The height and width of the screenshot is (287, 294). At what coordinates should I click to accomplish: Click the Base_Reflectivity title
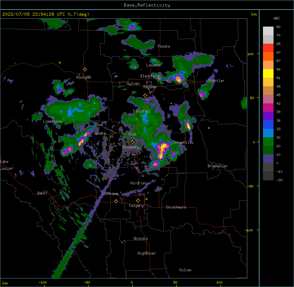tap(147, 5)
